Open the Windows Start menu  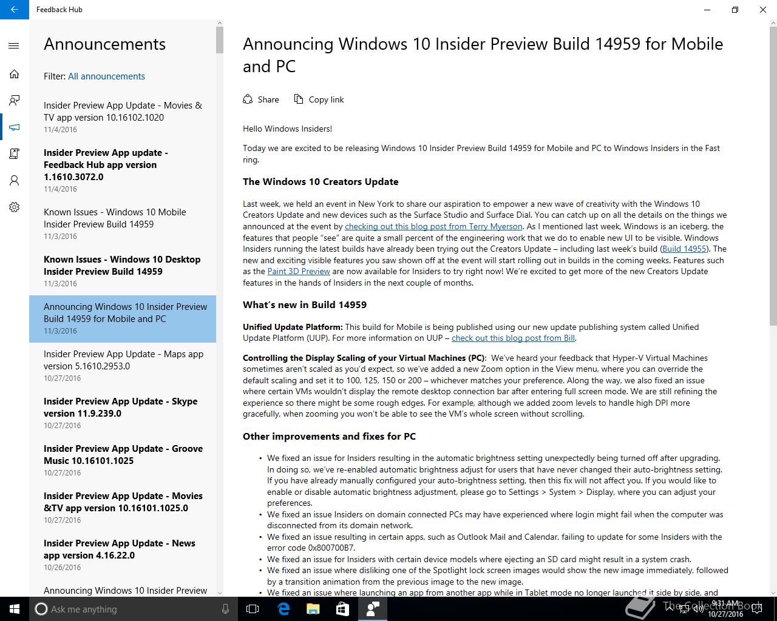click(x=15, y=609)
